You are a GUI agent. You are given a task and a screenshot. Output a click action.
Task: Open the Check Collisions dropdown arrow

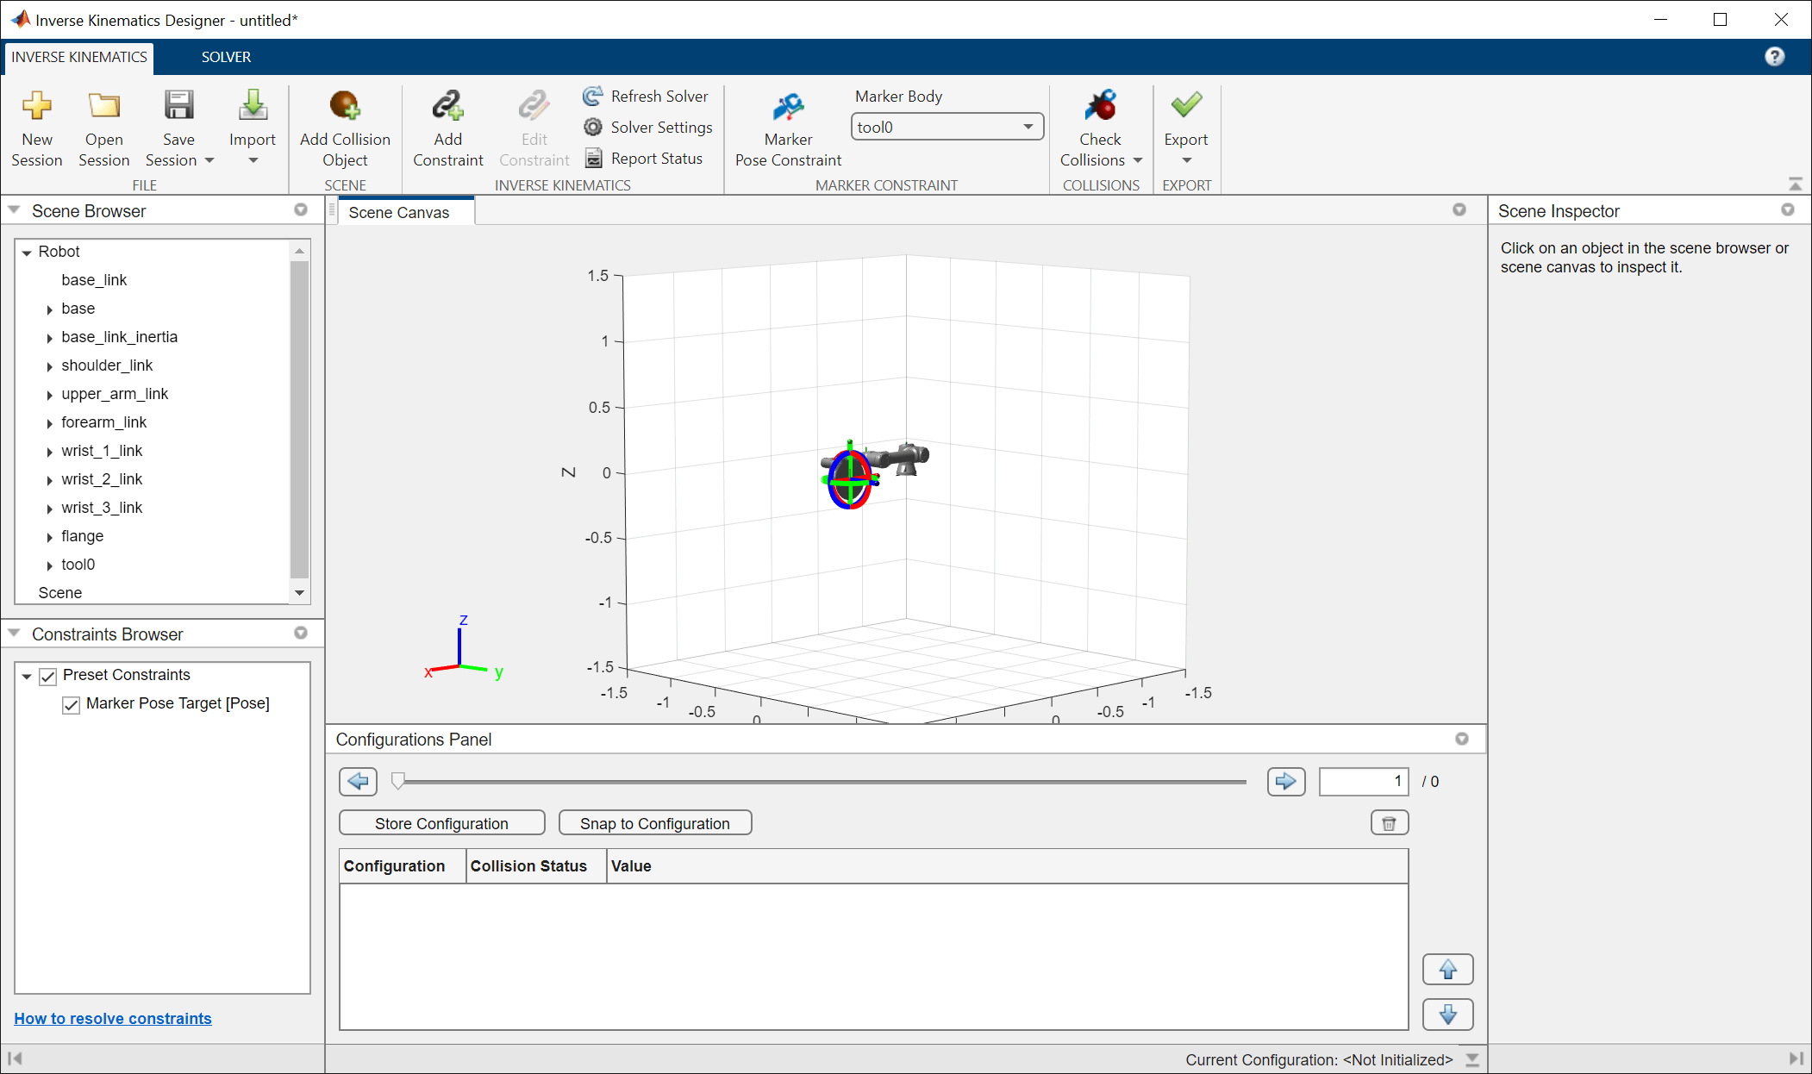click(1138, 160)
